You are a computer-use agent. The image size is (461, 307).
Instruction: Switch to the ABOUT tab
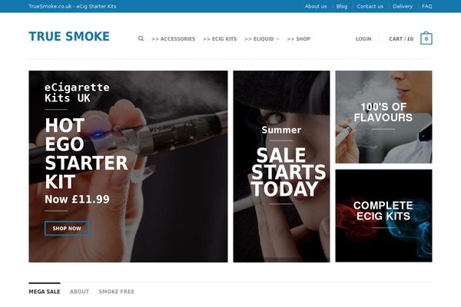pyautogui.click(x=79, y=292)
